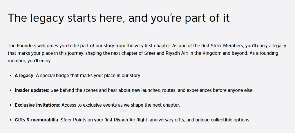Select the bold "Insider updates:" label
Image resolution: width=295 pixels, height=133 pixels.
coord(32,90)
